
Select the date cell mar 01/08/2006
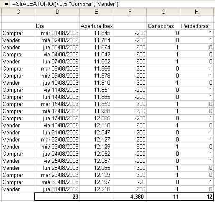click(x=57, y=33)
